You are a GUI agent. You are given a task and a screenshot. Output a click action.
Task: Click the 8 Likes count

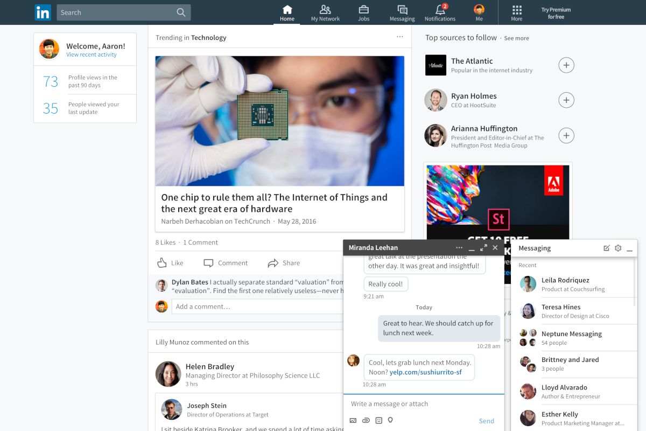(x=165, y=242)
